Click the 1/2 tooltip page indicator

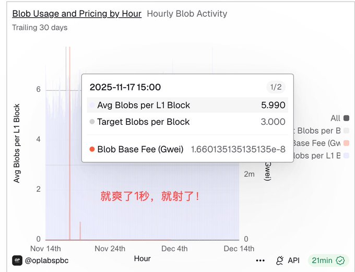276,87
